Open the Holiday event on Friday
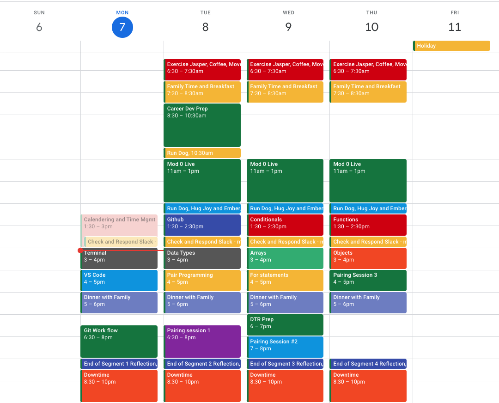Image resolution: width=499 pixels, height=403 pixels. 451,46
